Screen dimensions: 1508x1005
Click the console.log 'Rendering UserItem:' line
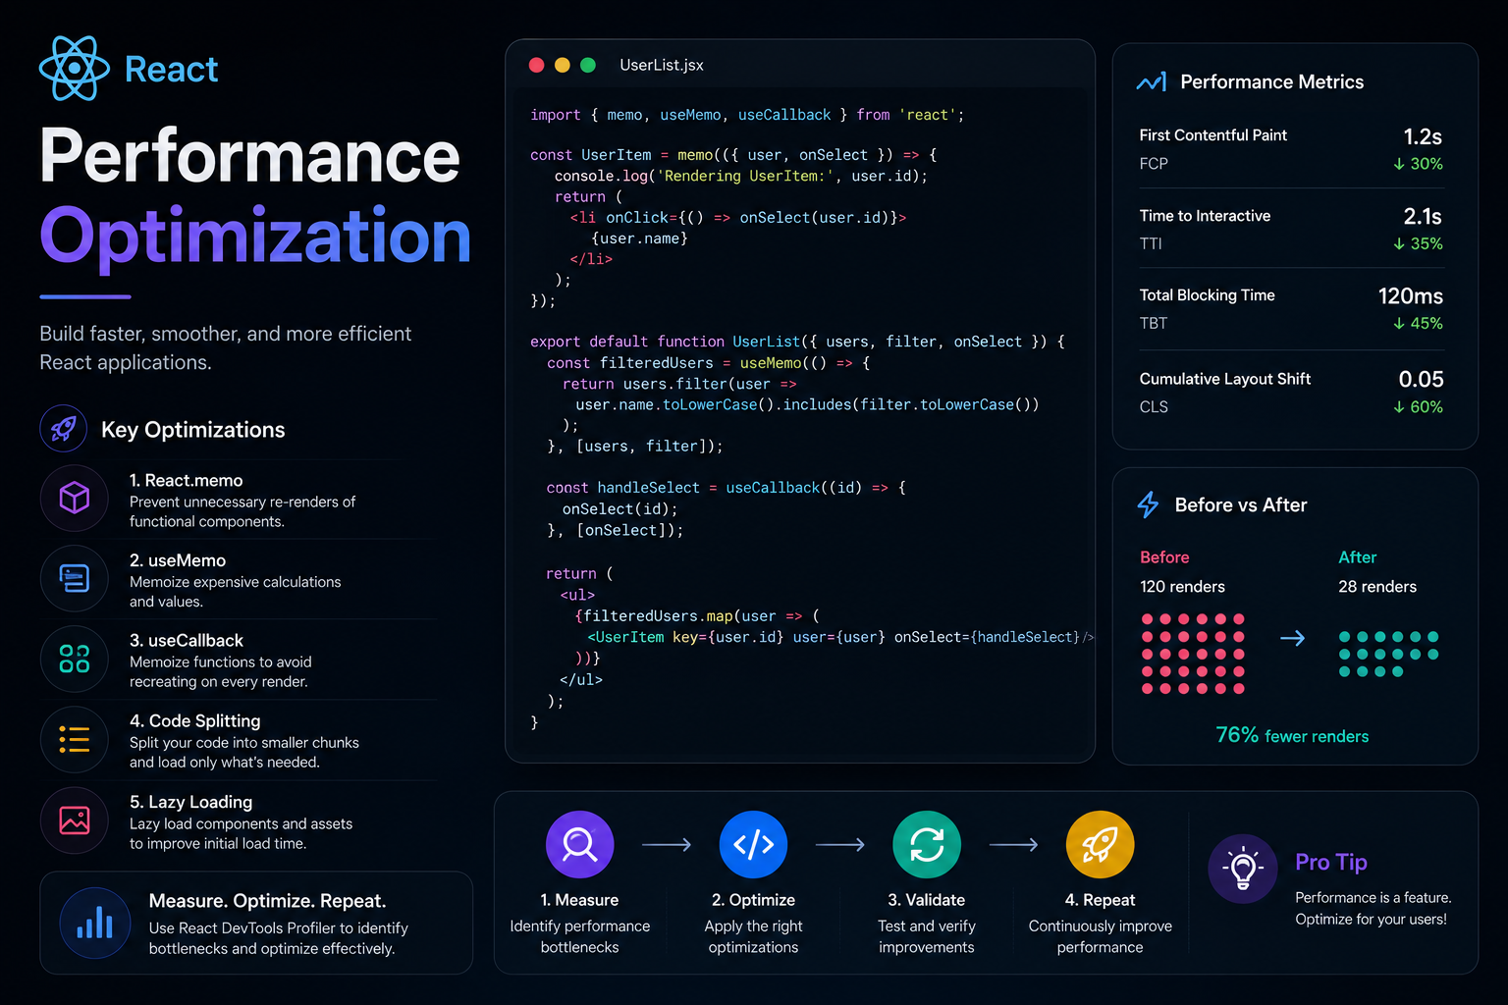pyautogui.click(x=741, y=176)
